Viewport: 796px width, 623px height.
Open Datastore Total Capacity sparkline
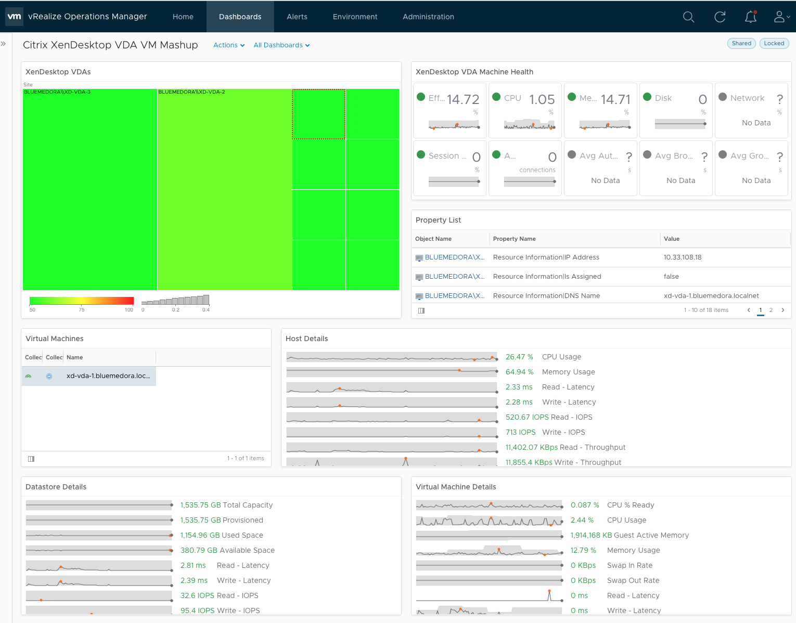(99, 505)
